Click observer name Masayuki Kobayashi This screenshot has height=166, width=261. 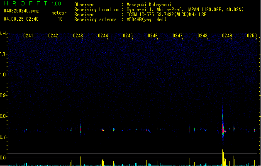click(x=149, y=5)
